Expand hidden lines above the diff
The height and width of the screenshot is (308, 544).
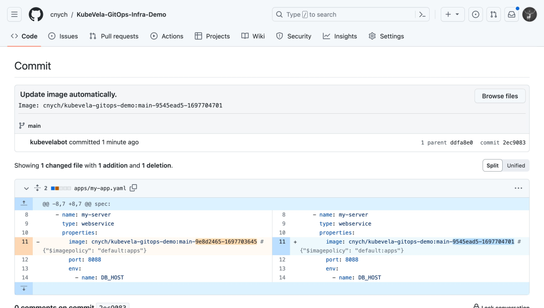pyautogui.click(x=24, y=203)
